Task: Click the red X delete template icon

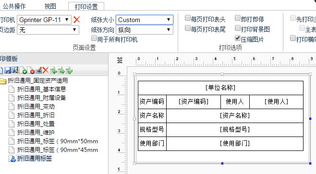Action: coord(46,70)
